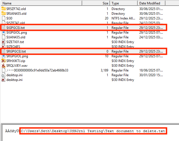Click the $RHXIKTJ.zip file name
Screen dimensions: 179x141
point(16,61)
